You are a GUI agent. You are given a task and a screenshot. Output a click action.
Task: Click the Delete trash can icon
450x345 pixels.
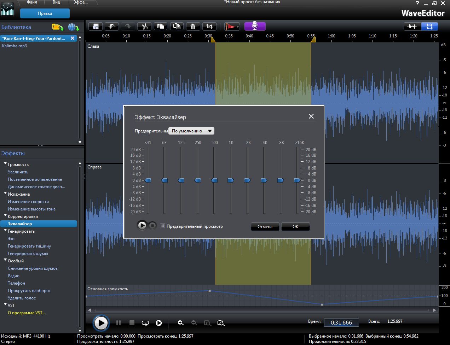193,26
